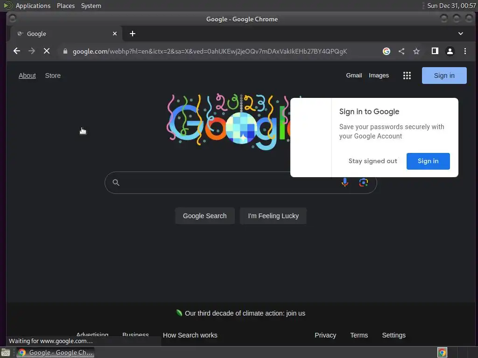The image size is (478, 358).
Task: Open the About link
Action: (x=27, y=76)
